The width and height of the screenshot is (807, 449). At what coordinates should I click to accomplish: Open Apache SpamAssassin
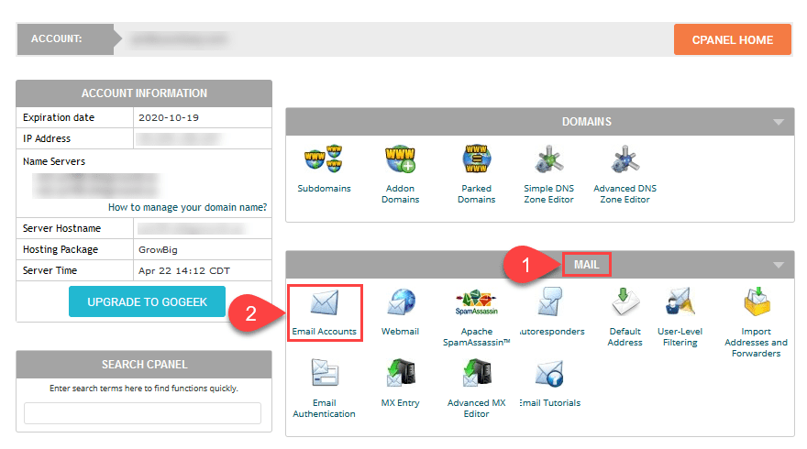pos(476,317)
